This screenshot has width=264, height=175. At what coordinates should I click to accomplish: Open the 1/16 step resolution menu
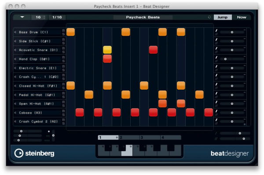pyautogui.click(x=57, y=17)
